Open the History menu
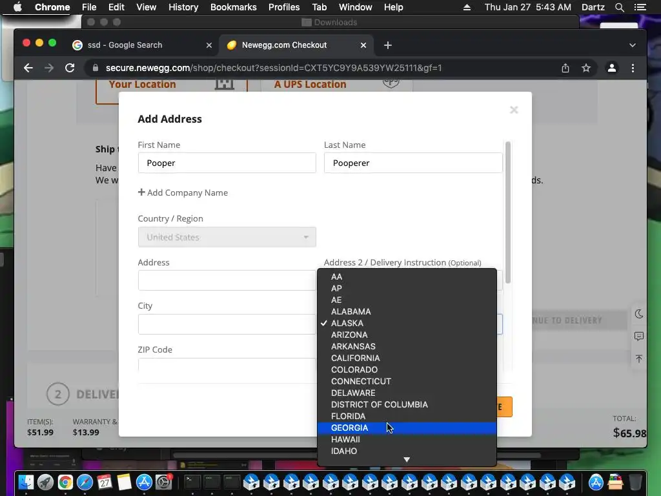Image resolution: width=661 pixels, height=496 pixels. tap(183, 7)
